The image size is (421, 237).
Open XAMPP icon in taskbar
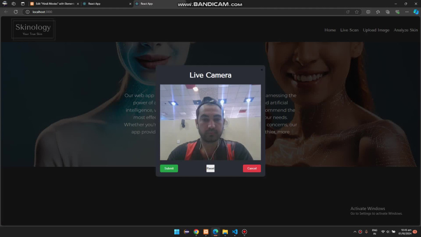[206, 232]
